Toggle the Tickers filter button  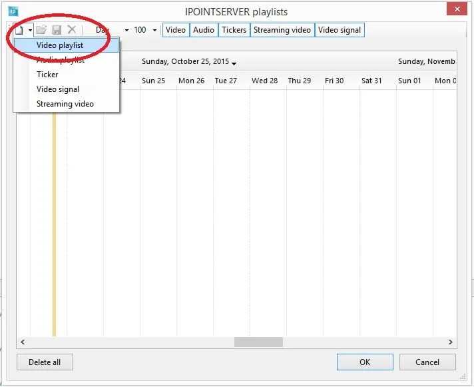(x=234, y=30)
